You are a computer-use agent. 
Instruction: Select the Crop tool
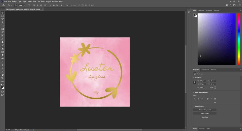3,26
